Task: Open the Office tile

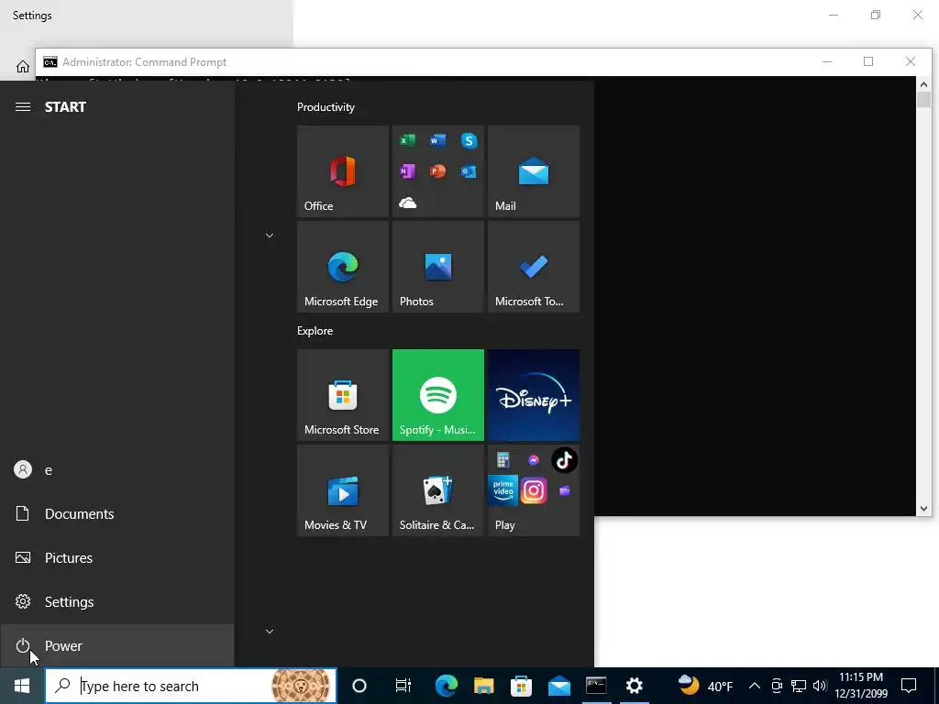Action: 343,171
